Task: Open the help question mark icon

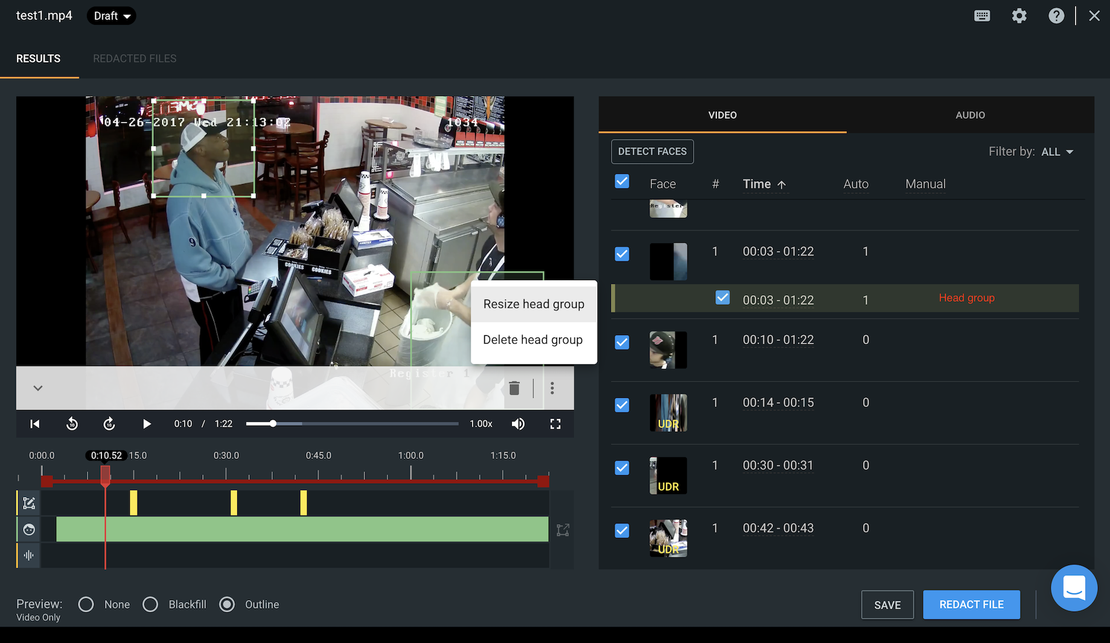Action: [1056, 16]
